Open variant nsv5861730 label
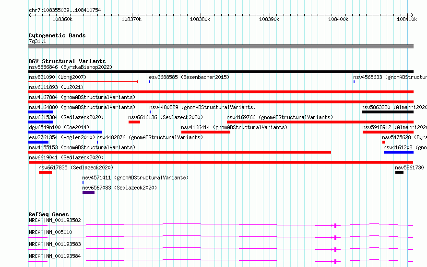Image resolution: width=427 pixels, height=267 pixels. pos(410,167)
